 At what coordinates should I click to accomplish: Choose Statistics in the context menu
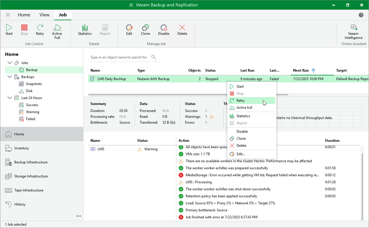252,116
